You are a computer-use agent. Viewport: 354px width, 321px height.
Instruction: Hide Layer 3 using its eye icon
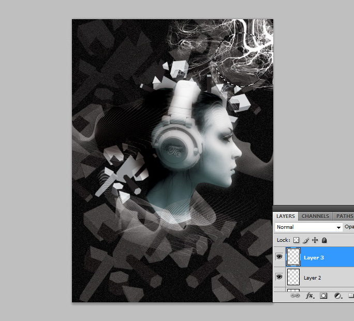(x=279, y=257)
